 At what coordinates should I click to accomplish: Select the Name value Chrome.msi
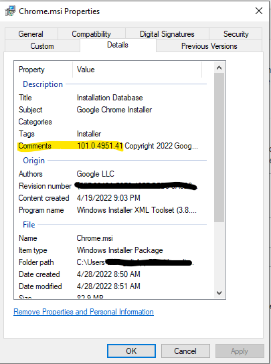tap(95, 238)
